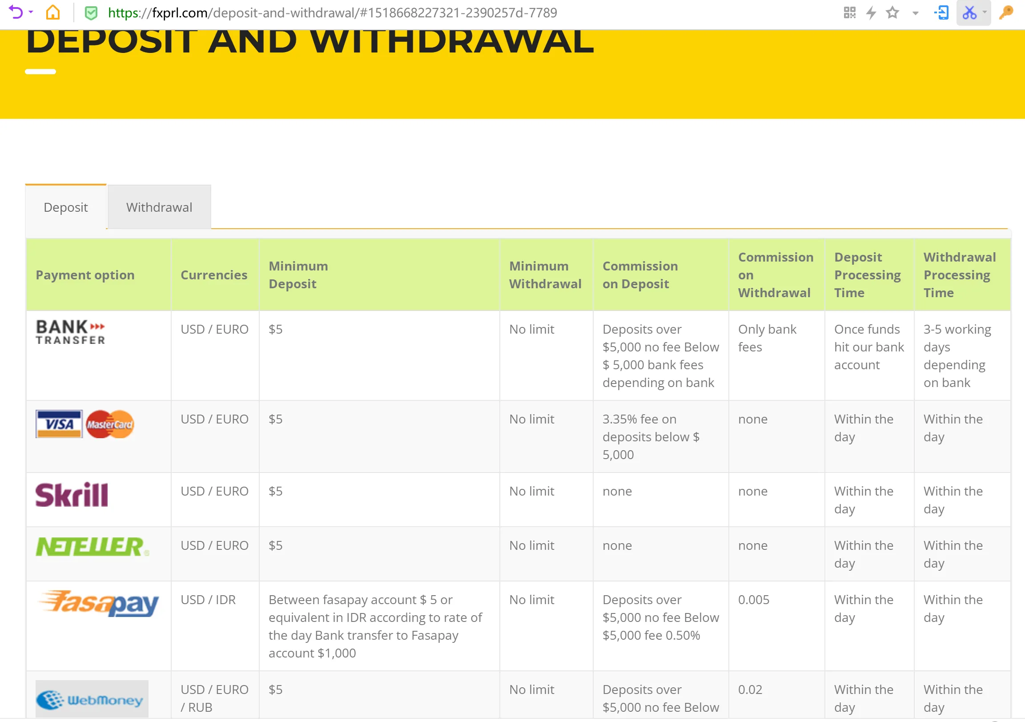The image size is (1025, 722).
Task: Click the orange key icon
Action: pyautogui.click(x=1006, y=12)
